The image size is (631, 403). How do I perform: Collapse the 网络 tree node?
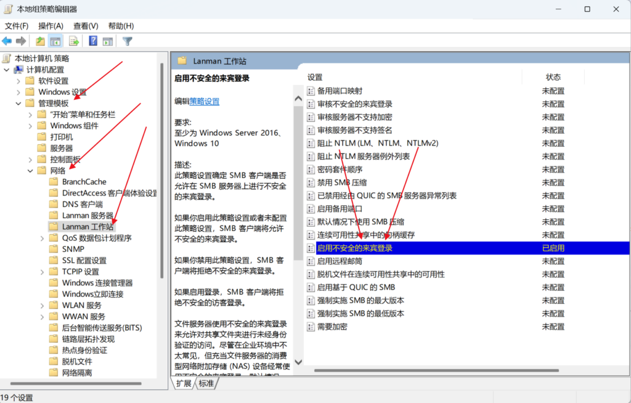point(30,171)
